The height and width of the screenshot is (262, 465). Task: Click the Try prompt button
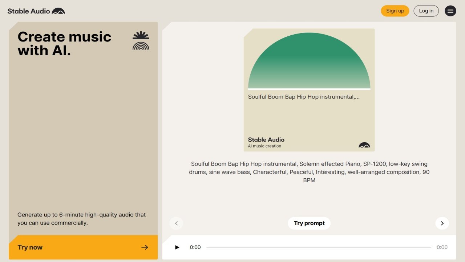click(309, 223)
